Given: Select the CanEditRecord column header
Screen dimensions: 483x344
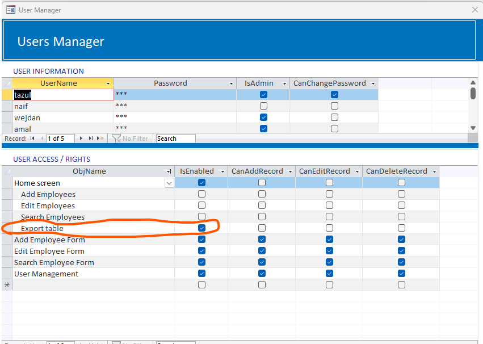Looking at the screenshot, I should [325, 171].
